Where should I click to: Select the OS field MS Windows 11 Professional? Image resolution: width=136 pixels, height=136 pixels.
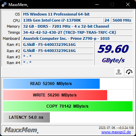point(77,14)
